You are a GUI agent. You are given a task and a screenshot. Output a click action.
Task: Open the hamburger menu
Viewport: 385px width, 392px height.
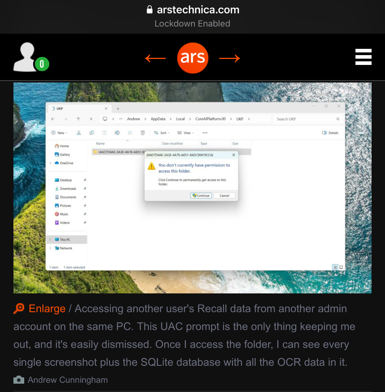(363, 57)
